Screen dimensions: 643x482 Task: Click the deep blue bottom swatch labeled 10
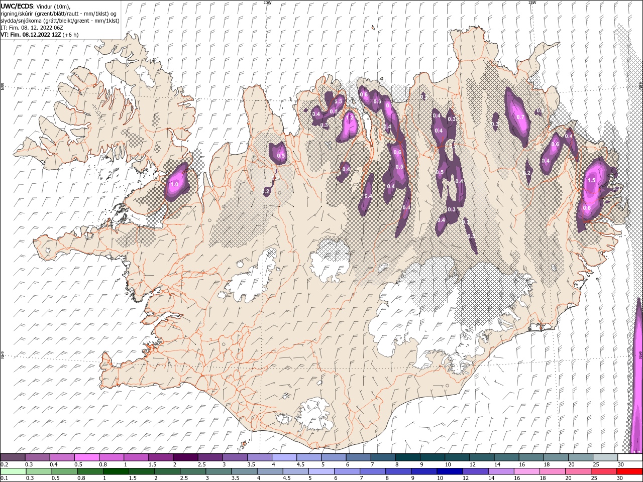(x=450, y=471)
